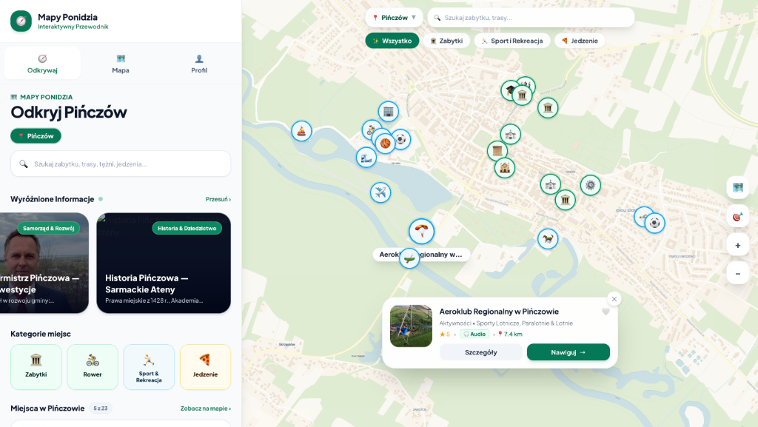Click the locate-me target icon

tap(738, 216)
